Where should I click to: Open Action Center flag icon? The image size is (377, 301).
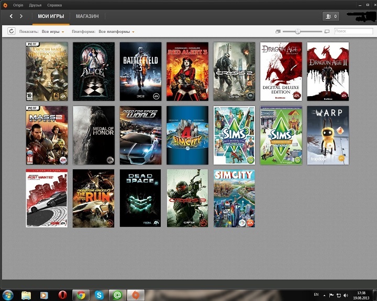coord(331,295)
